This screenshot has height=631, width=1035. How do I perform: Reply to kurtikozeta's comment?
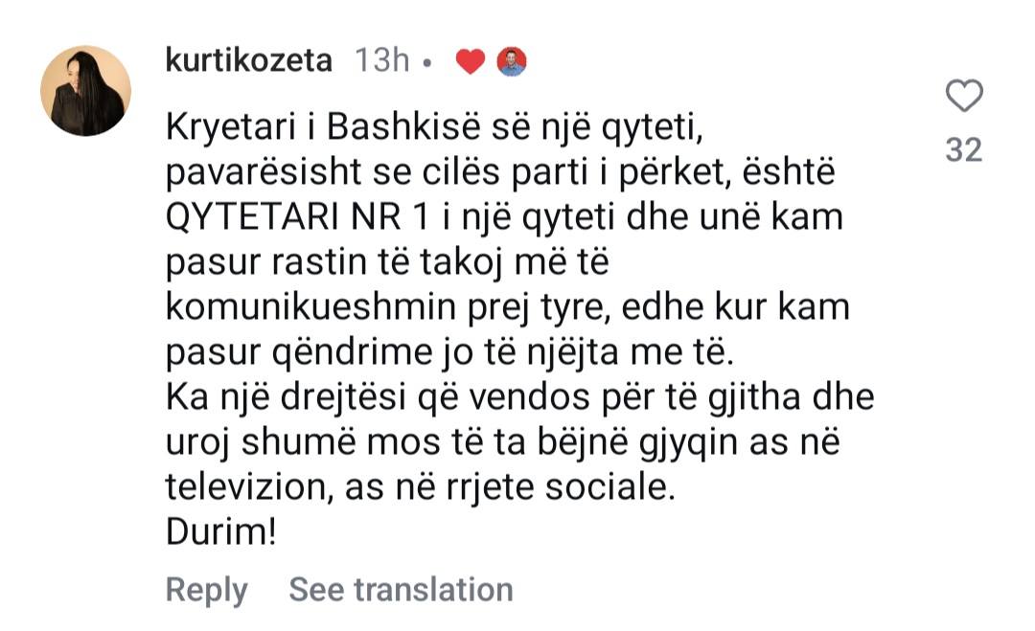click(206, 589)
